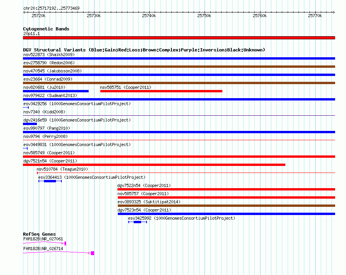Image resolution: width=346 pixels, height=275 pixels.
Task: Click the dgv7521n54 (Cooper2011) label
Action: tap(50, 161)
